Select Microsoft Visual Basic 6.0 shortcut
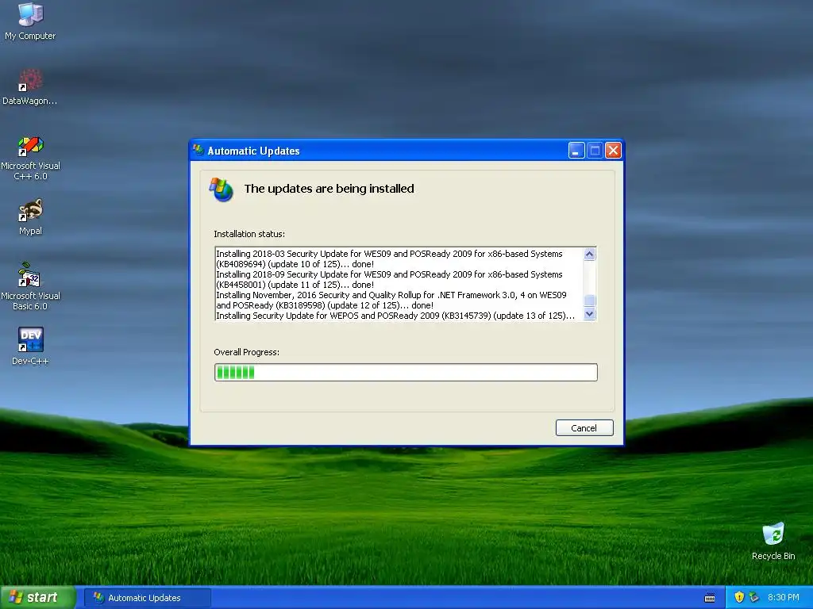 pos(30,286)
